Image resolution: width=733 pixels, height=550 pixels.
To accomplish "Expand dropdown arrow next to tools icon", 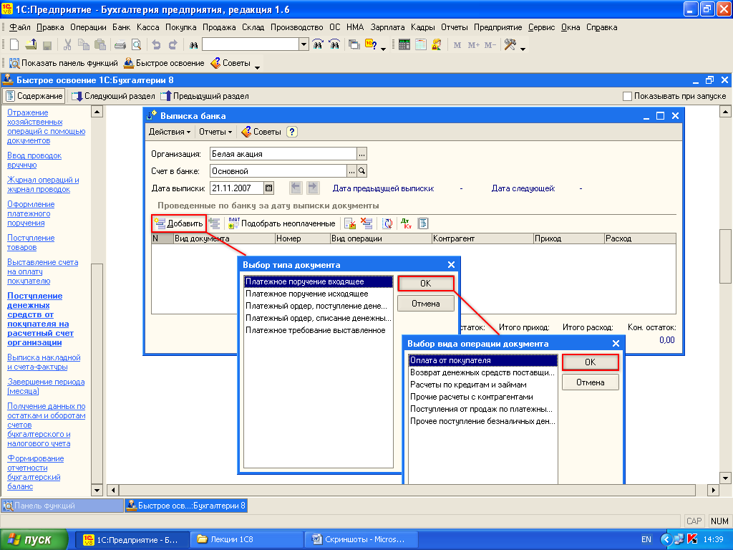I will 523,48.
